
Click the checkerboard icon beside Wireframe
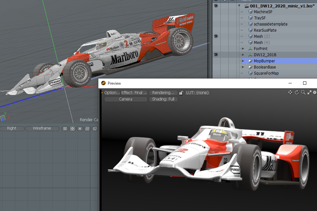coord(65,129)
